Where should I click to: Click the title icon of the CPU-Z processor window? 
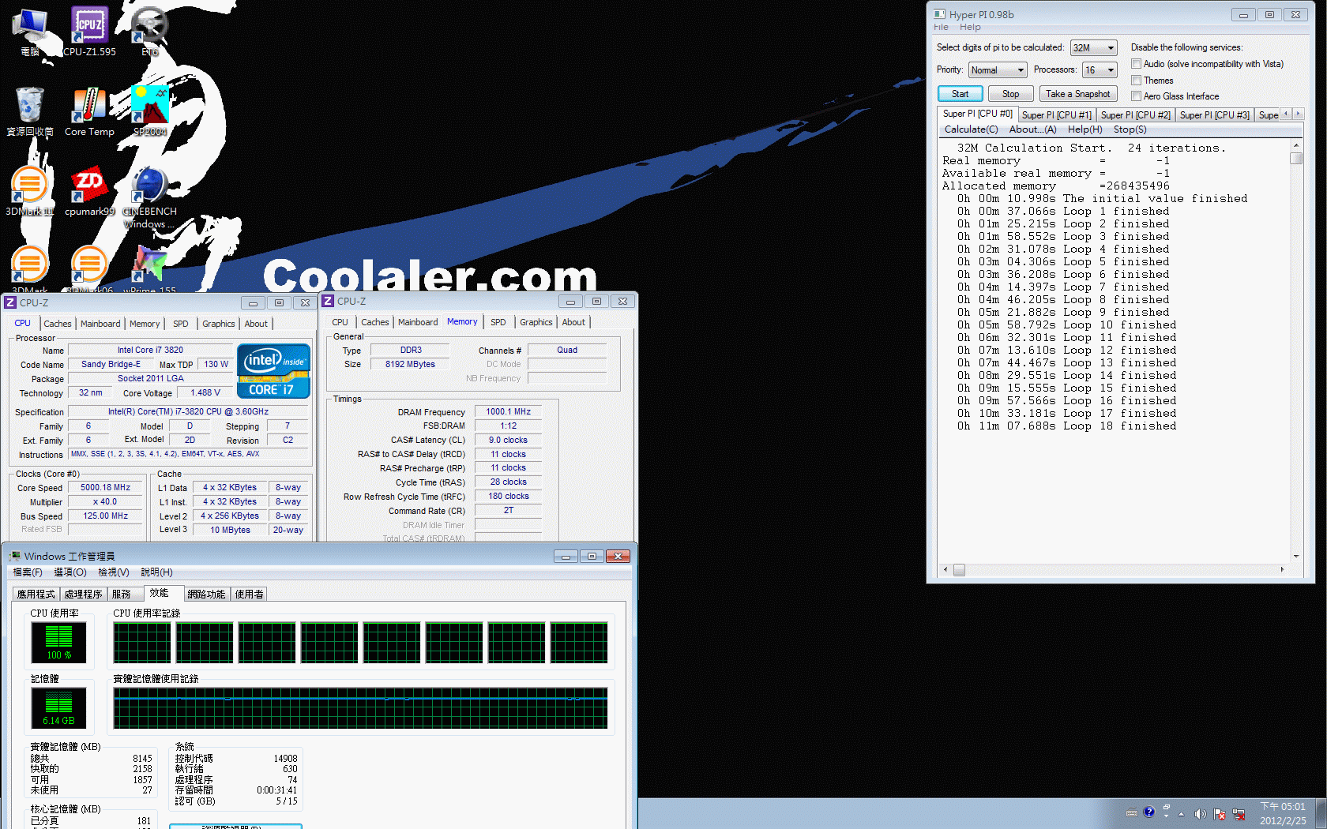tap(10, 302)
